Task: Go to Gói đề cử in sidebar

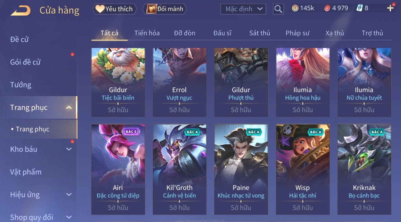Action: click(x=25, y=62)
